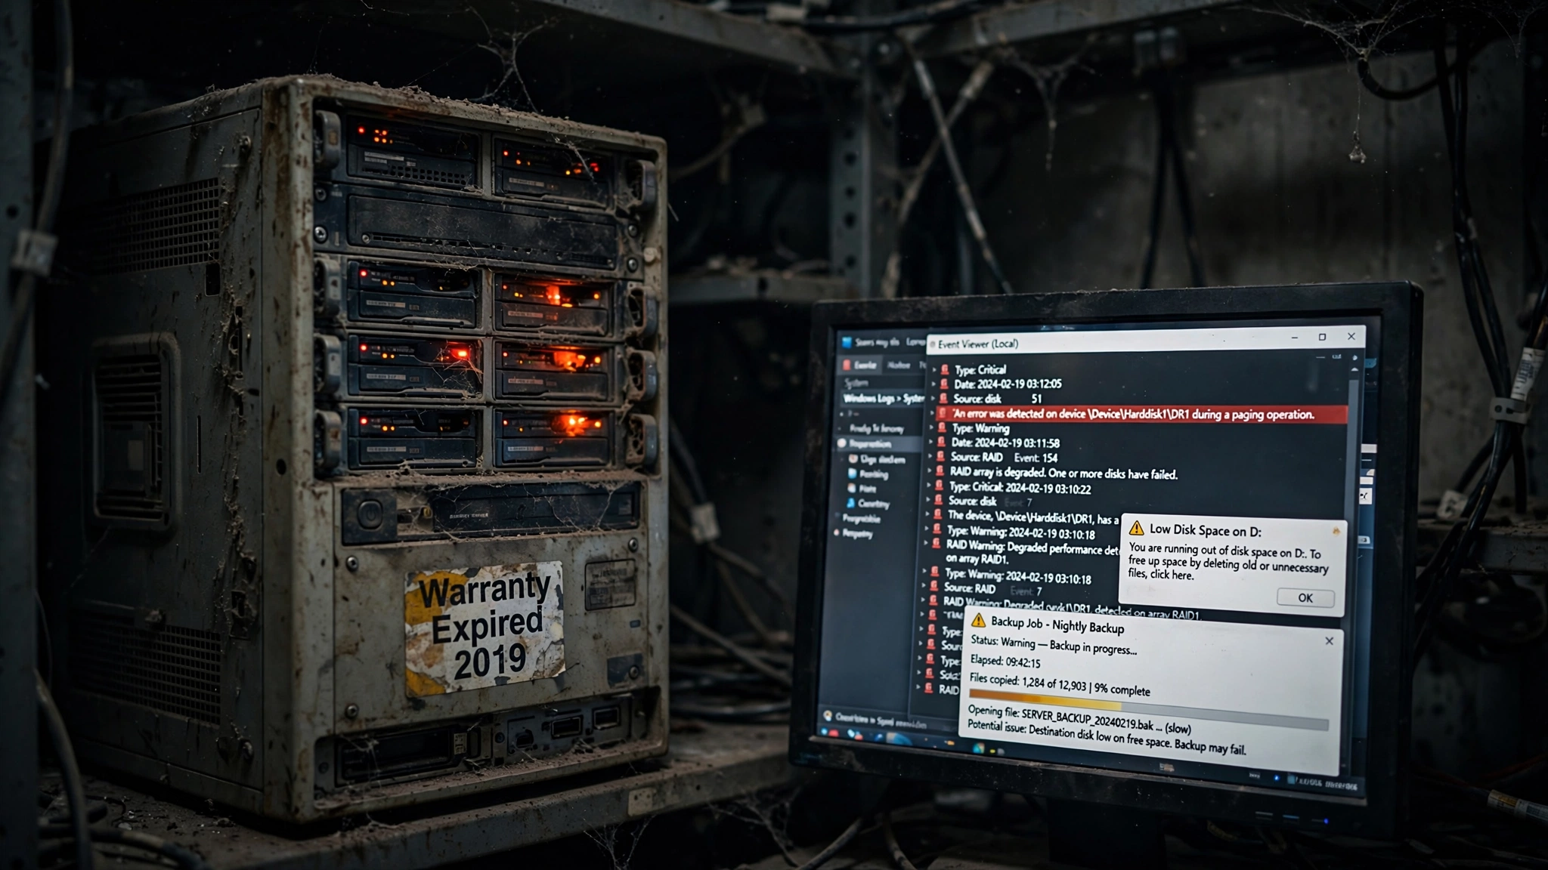
Task: Expand the 'Source: RAID Event: 154' row
Action: click(x=931, y=457)
